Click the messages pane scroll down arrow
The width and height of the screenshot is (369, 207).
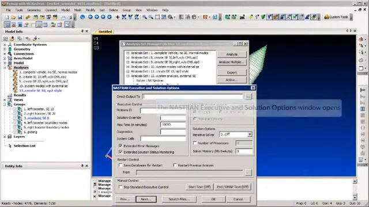click(x=355, y=197)
